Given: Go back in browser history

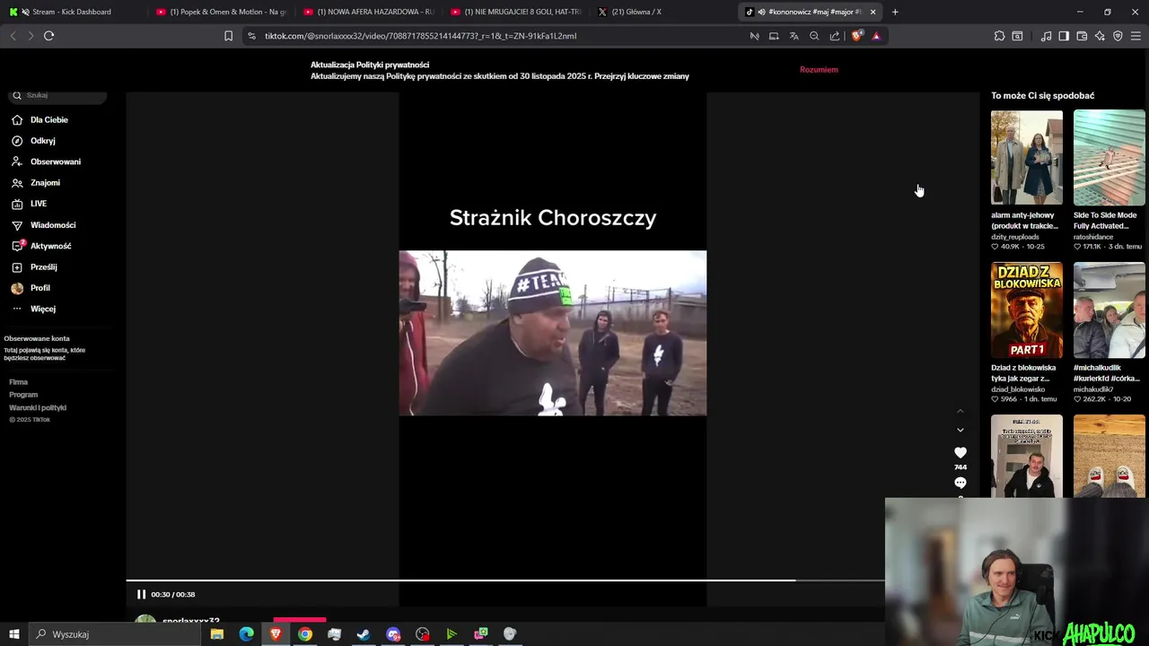Looking at the screenshot, I should pos(13,36).
